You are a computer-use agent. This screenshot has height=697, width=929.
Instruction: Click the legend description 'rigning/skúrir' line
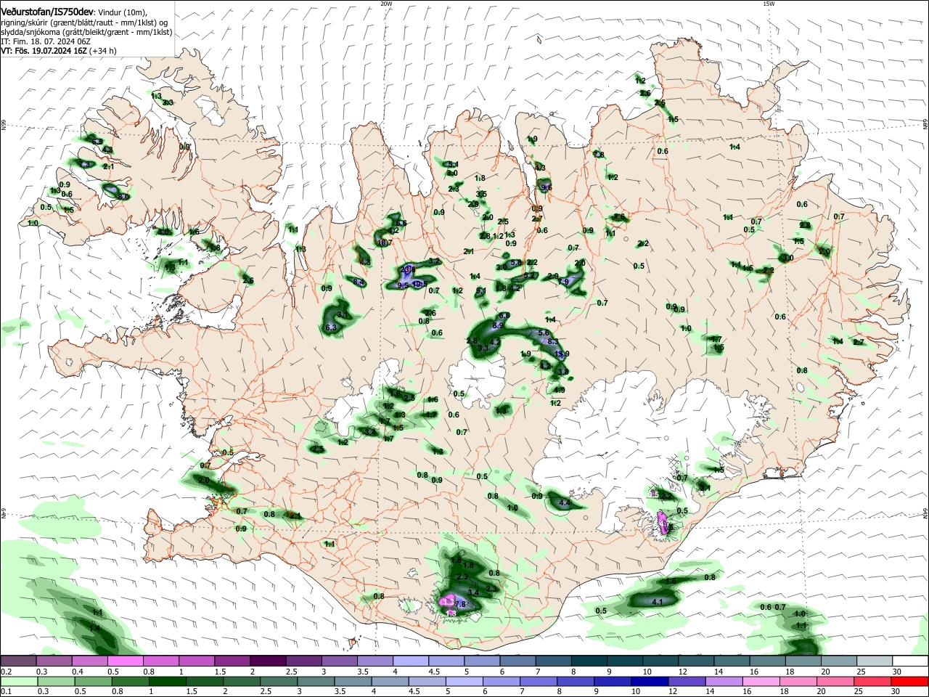83,23
